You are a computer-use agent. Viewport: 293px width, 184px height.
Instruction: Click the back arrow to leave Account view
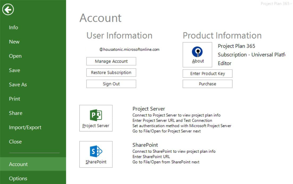8,9
